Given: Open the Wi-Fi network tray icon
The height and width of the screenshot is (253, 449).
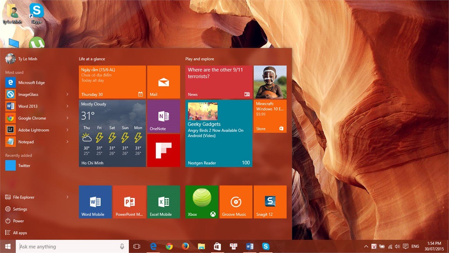Looking at the screenshot, I should 390,247.
